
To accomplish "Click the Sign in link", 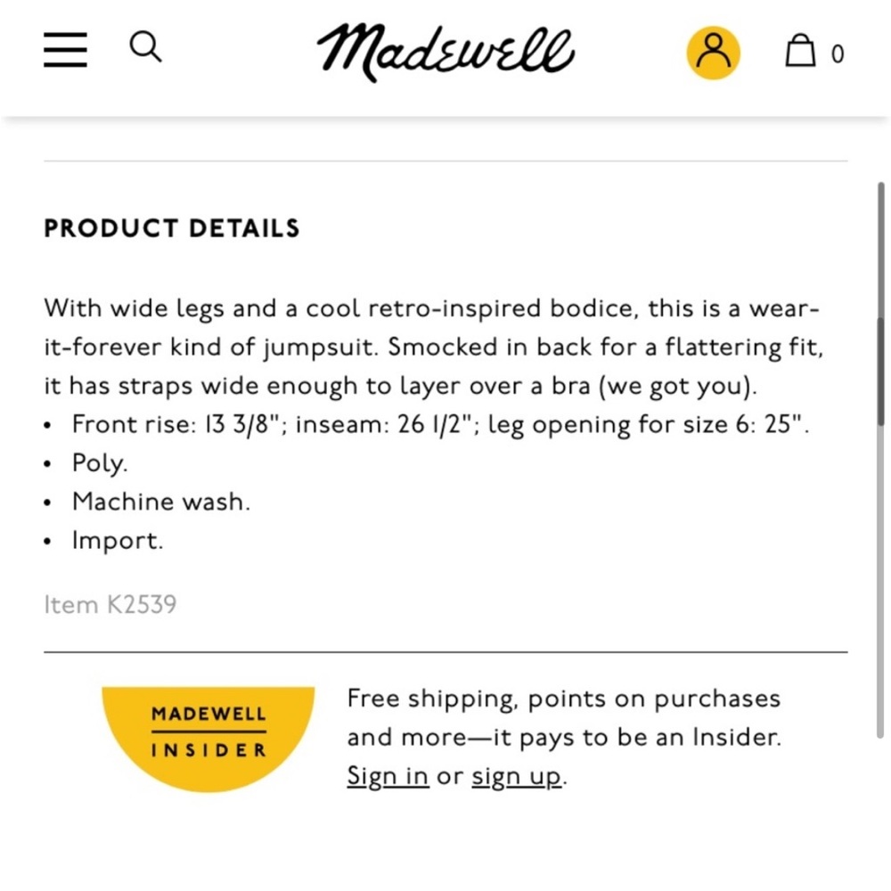I will tap(388, 776).
